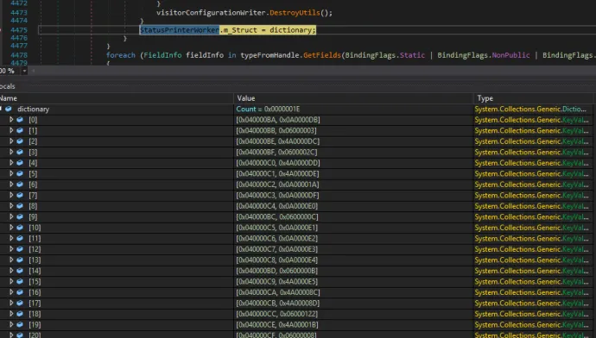The height and width of the screenshot is (338, 596).
Task: Expand dictionary entry [9]
Action: pyautogui.click(x=11, y=216)
